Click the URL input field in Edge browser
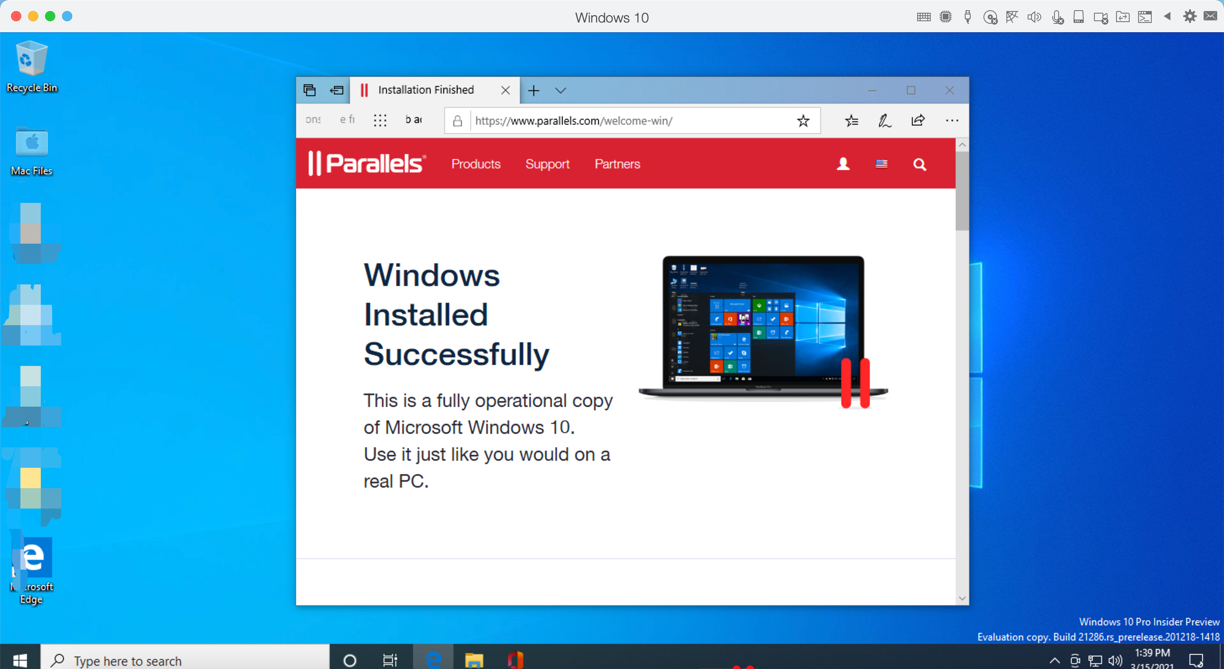Image resolution: width=1224 pixels, height=669 pixels. tap(631, 120)
